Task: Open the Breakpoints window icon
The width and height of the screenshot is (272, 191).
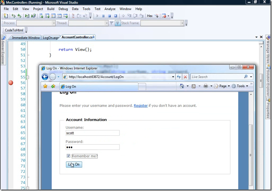Action: [x=164, y=16]
